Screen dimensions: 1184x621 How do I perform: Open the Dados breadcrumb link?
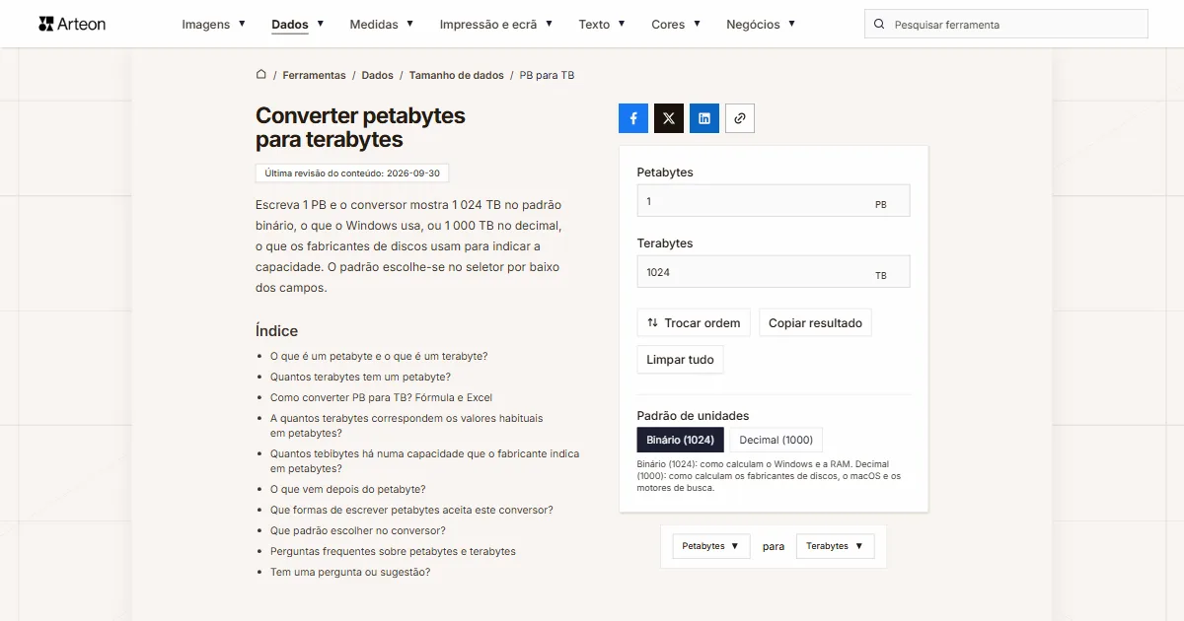tap(377, 75)
